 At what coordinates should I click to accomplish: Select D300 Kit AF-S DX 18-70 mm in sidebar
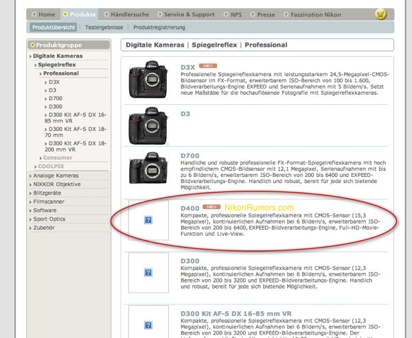[76, 132]
